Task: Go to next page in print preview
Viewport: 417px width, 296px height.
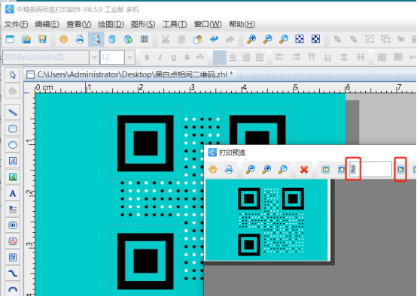Action: (400, 169)
